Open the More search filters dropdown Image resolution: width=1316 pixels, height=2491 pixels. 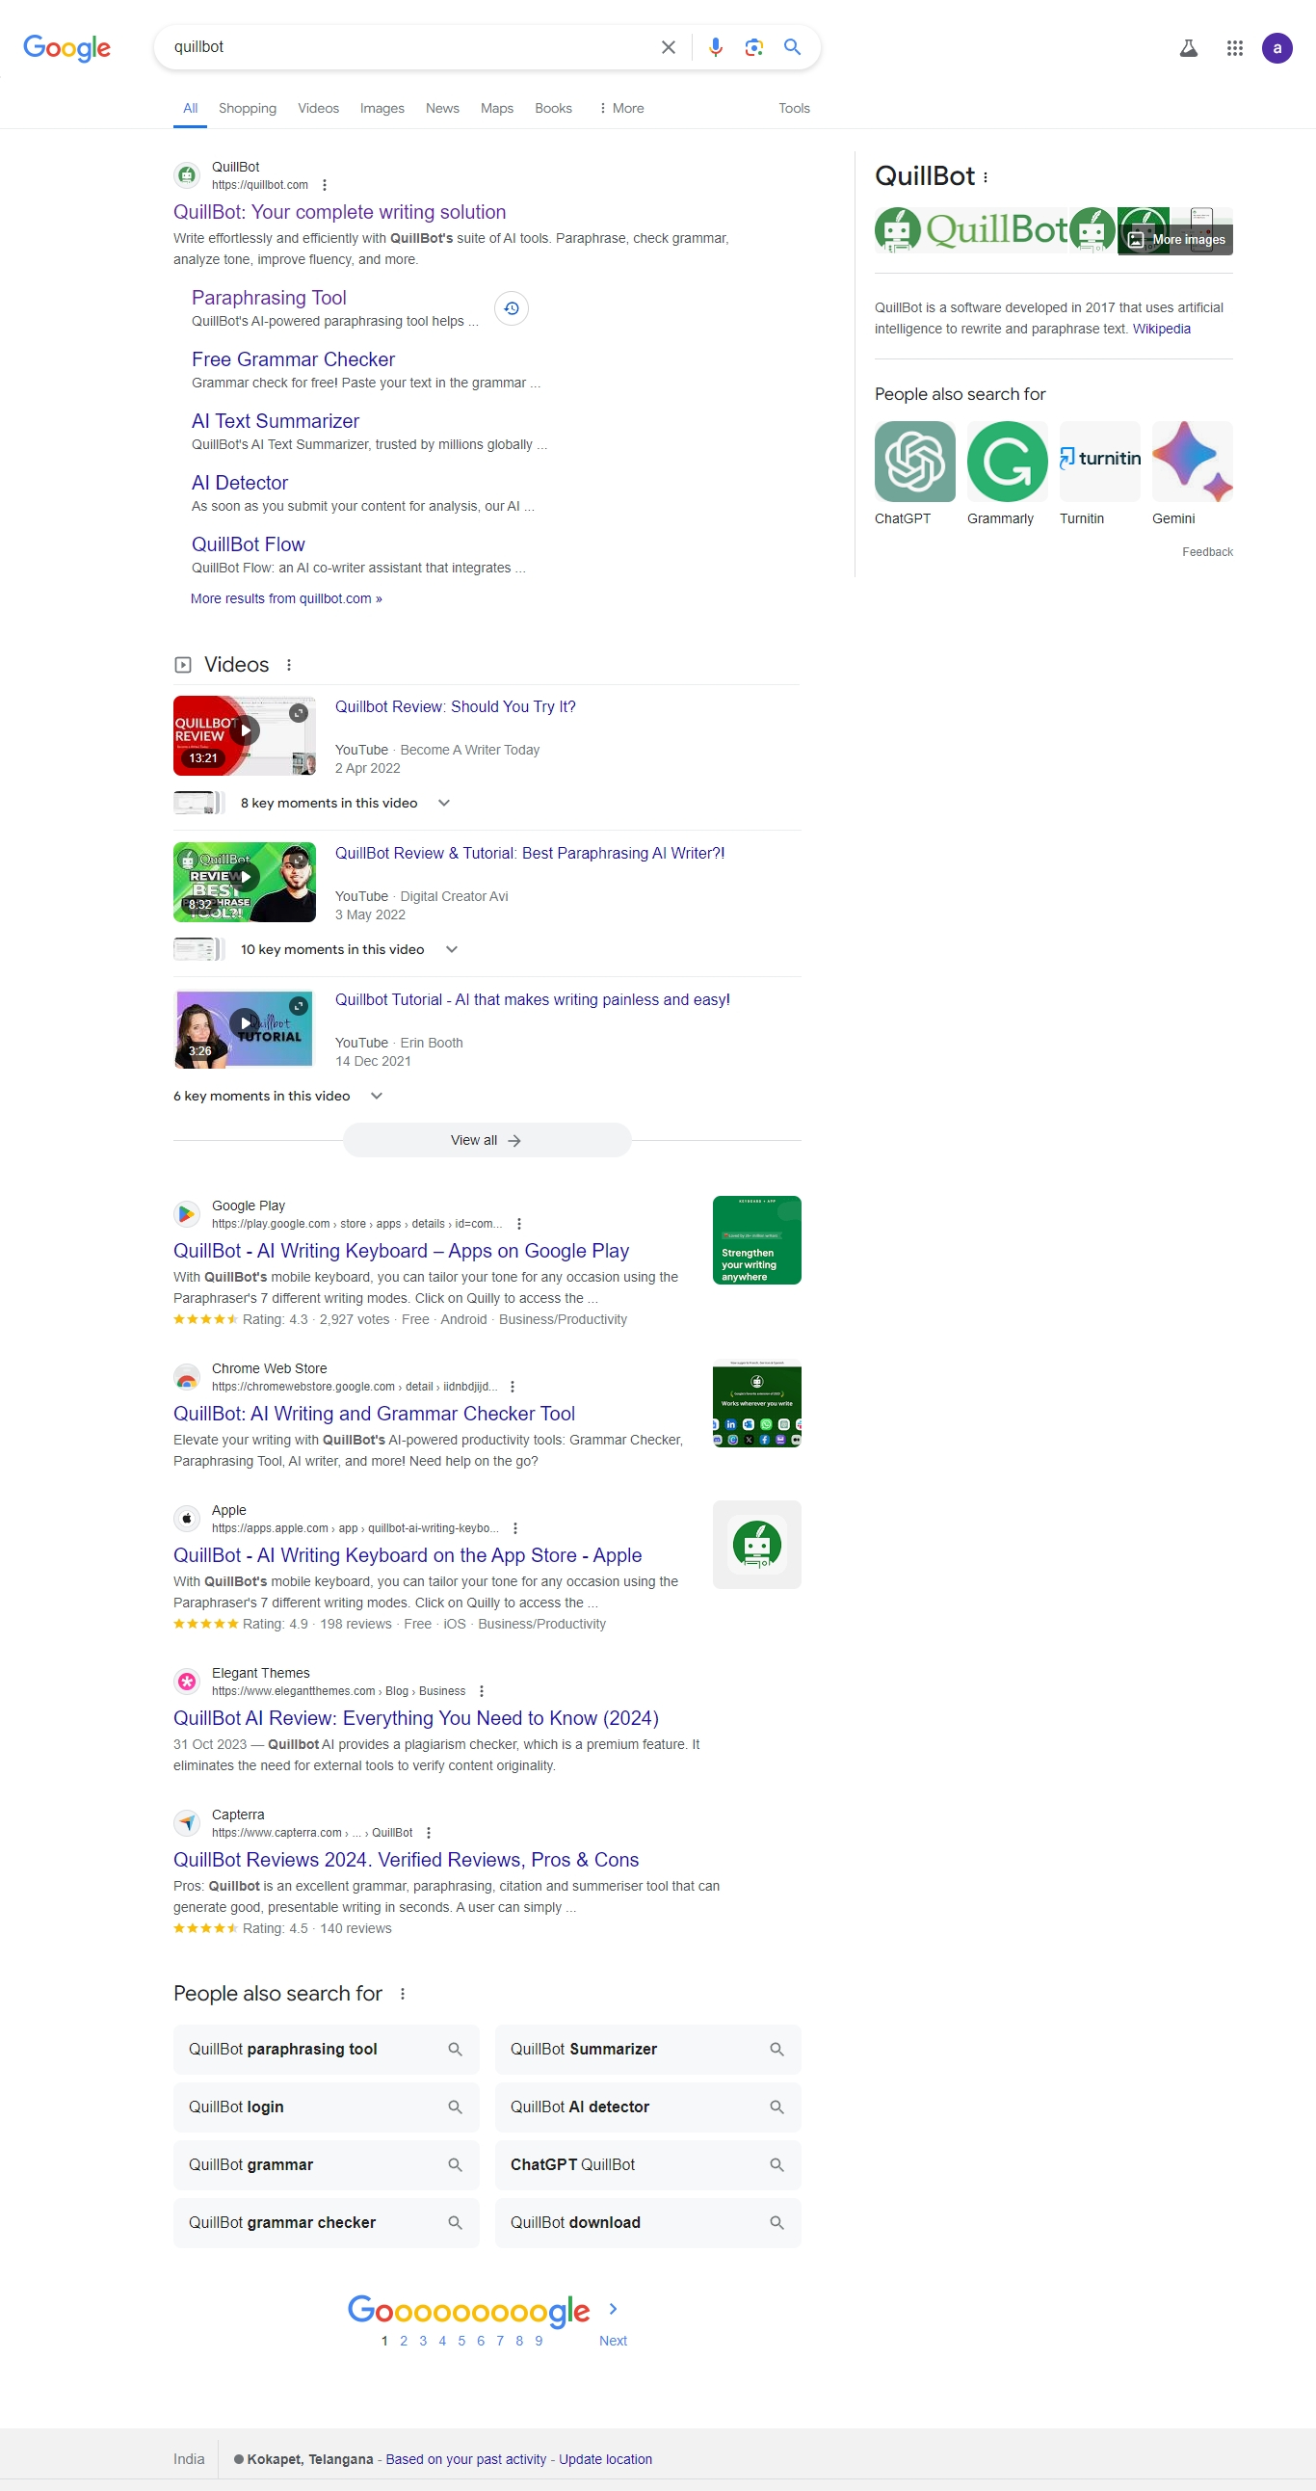[620, 108]
